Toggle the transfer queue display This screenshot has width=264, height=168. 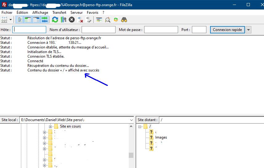45,20
